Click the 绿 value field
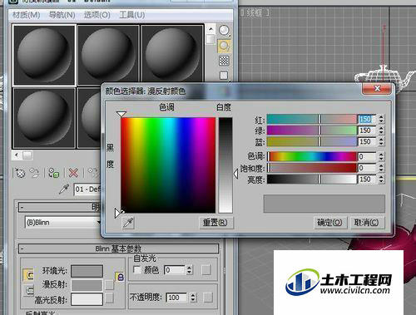The width and height of the screenshot is (416, 315). pos(367,130)
